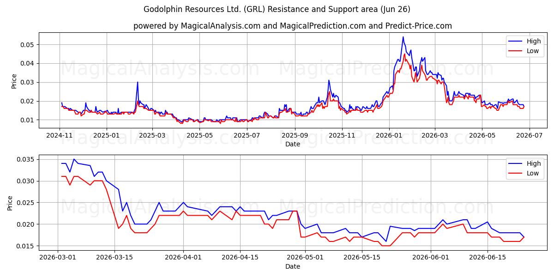This screenshot has height=277, width=554.
Task: Click the '2026-05-15' bottom x-axis label
Action: pyautogui.click(x=362, y=258)
